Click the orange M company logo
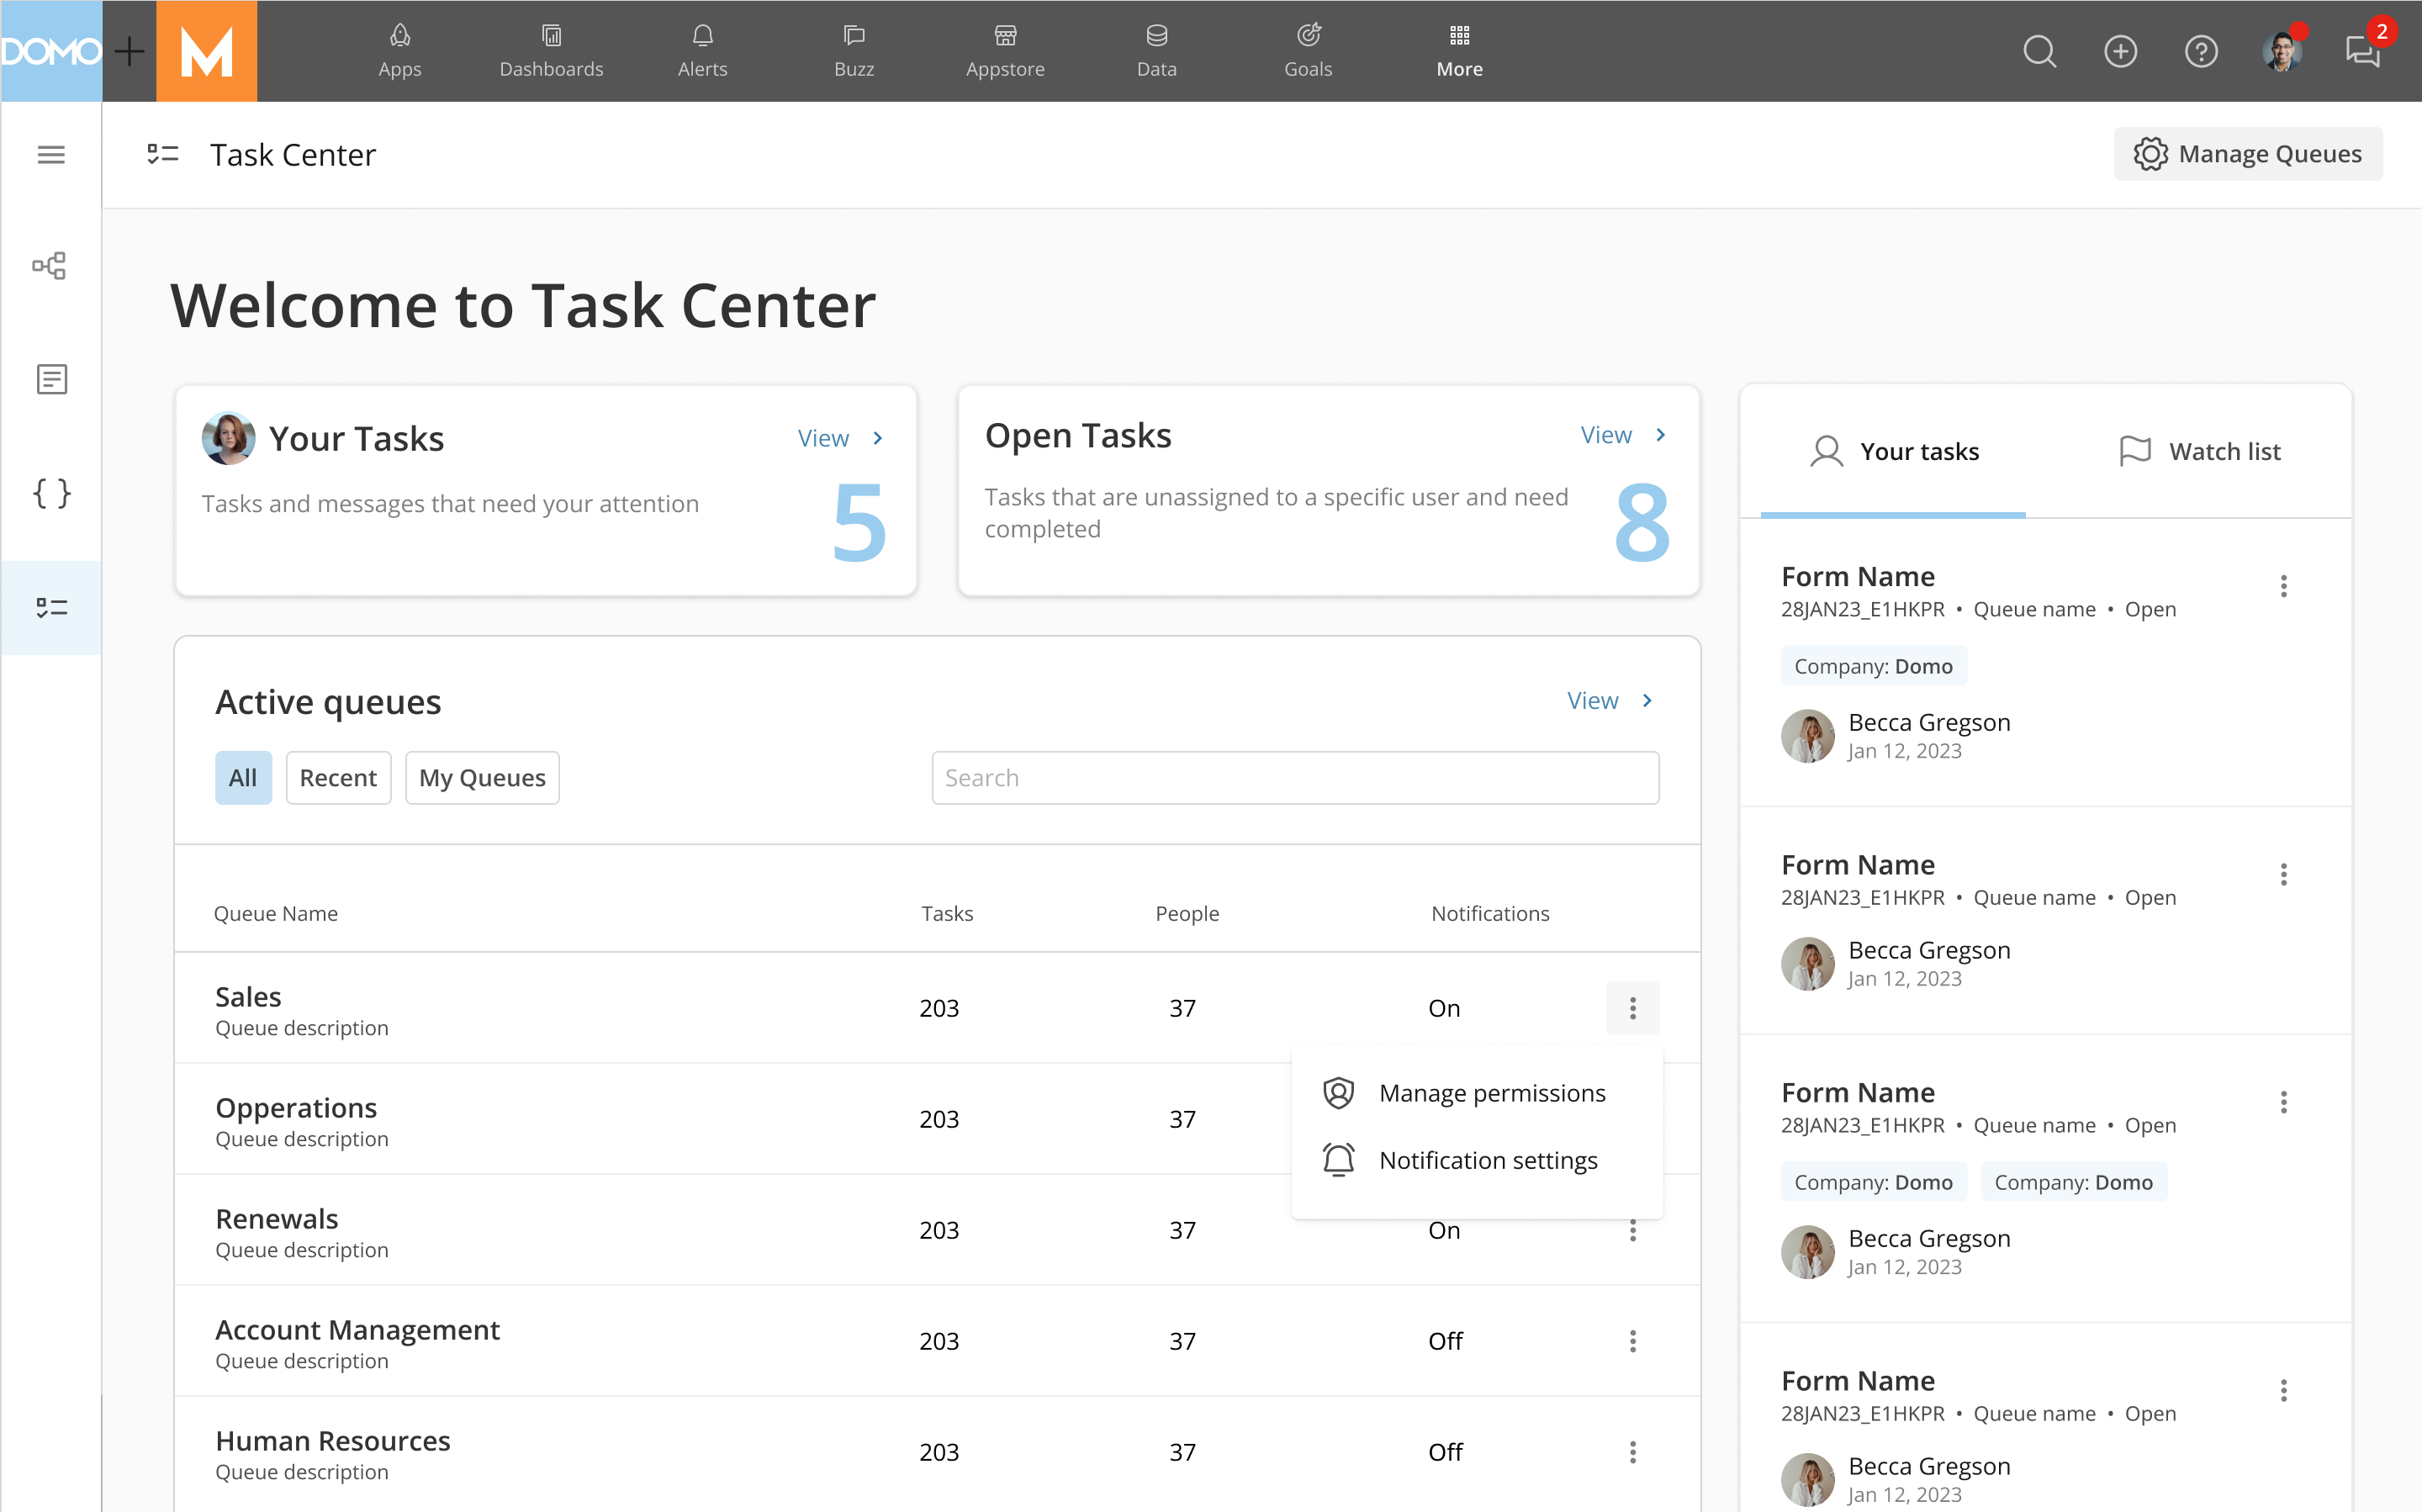 point(206,51)
